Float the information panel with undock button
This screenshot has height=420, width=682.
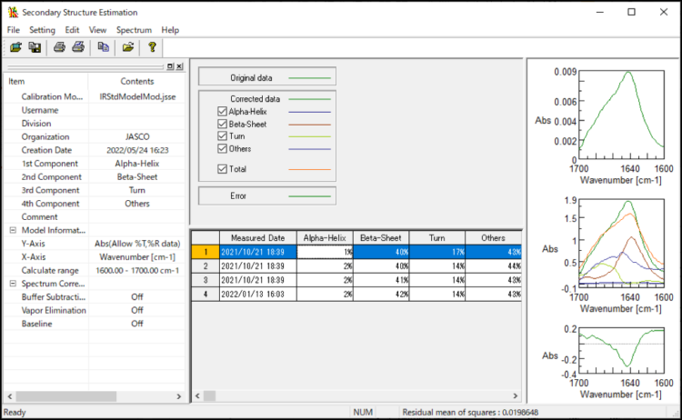point(170,66)
